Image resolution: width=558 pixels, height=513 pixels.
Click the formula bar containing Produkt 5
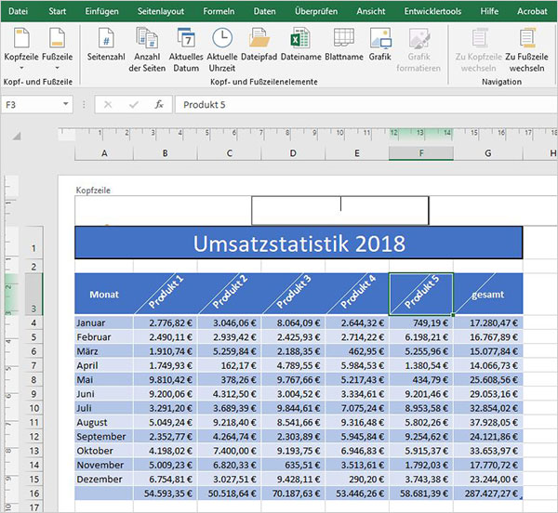[366, 104]
